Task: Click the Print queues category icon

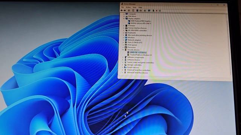Action: click(x=126, y=45)
